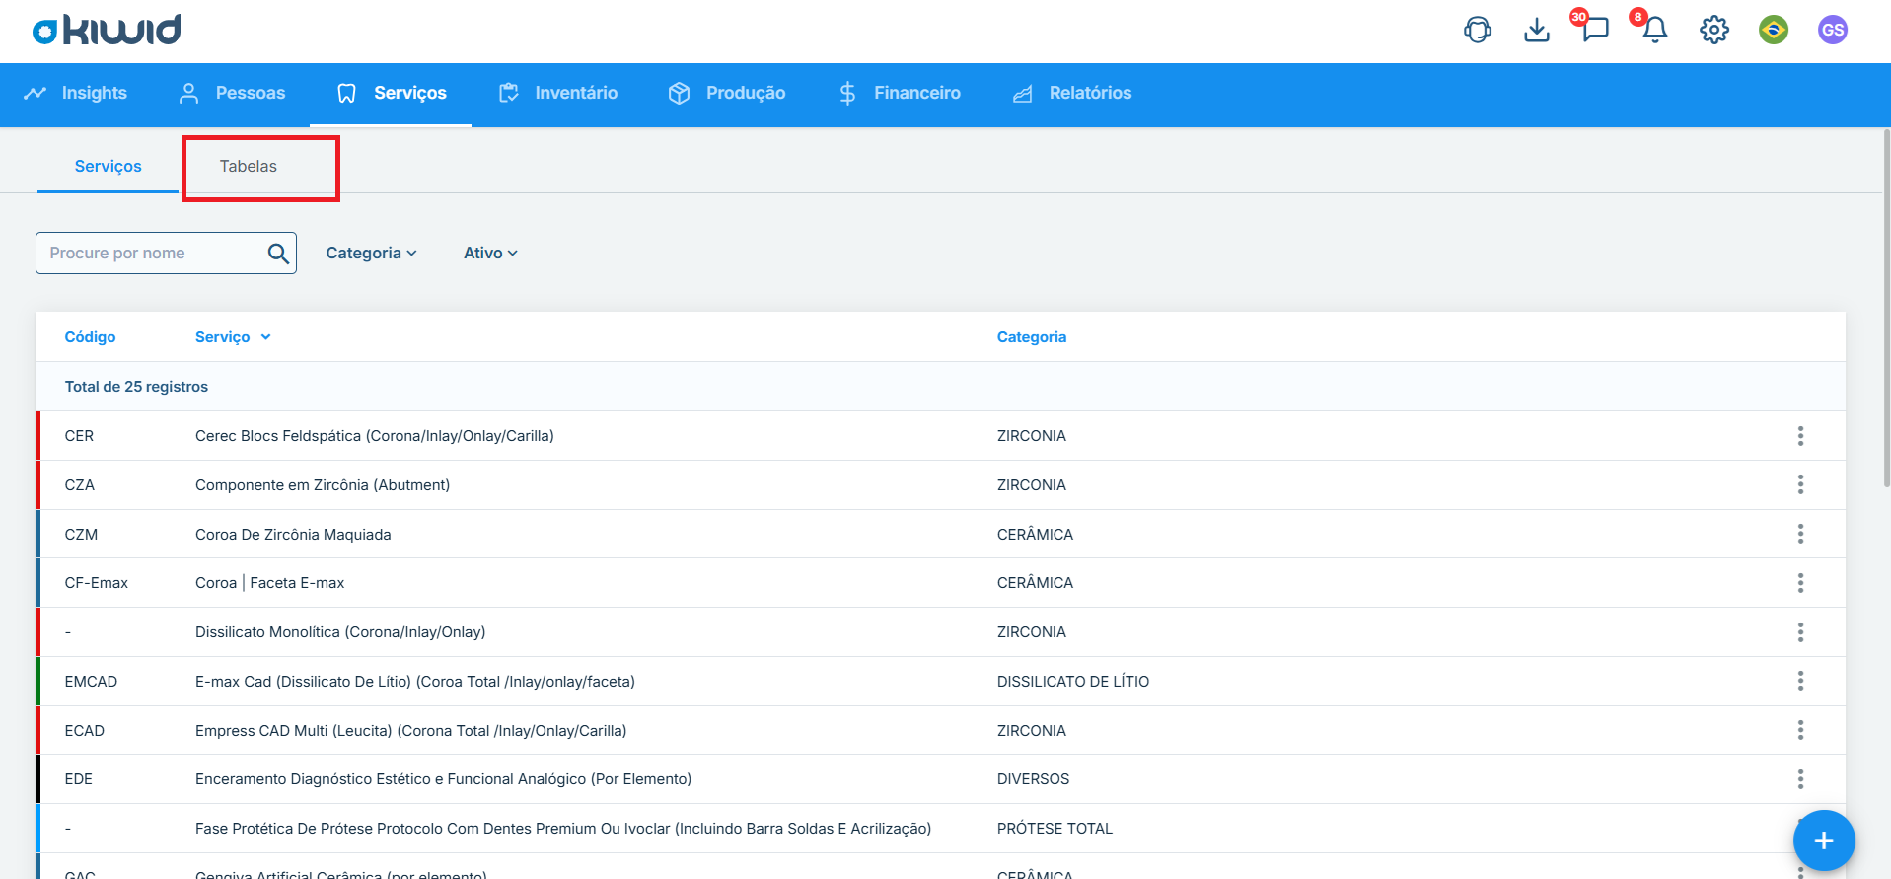Image resolution: width=1891 pixels, height=879 pixels.
Task: Open options menu for ECAD row
Action: (1800, 730)
